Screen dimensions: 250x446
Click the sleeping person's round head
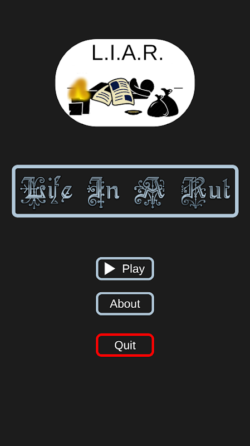click(147, 85)
